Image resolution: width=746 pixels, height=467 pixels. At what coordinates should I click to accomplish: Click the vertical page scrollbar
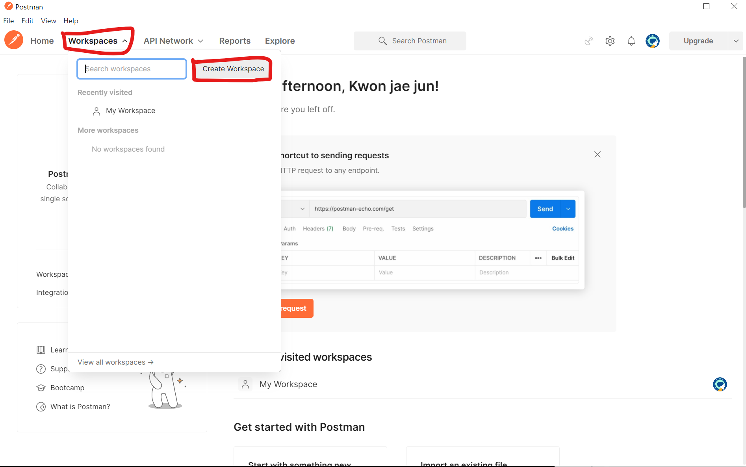[x=744, y=132]
